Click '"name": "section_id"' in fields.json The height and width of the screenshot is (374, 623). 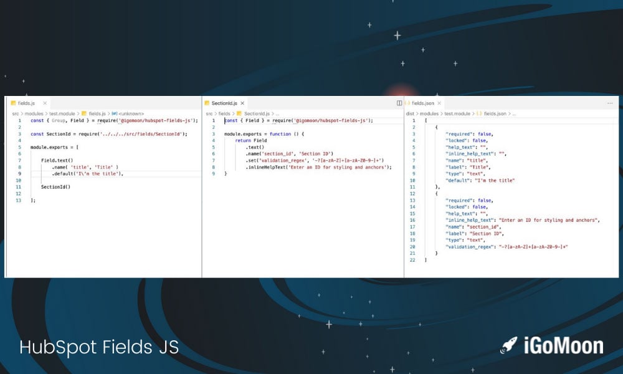[x=473, y=227]
